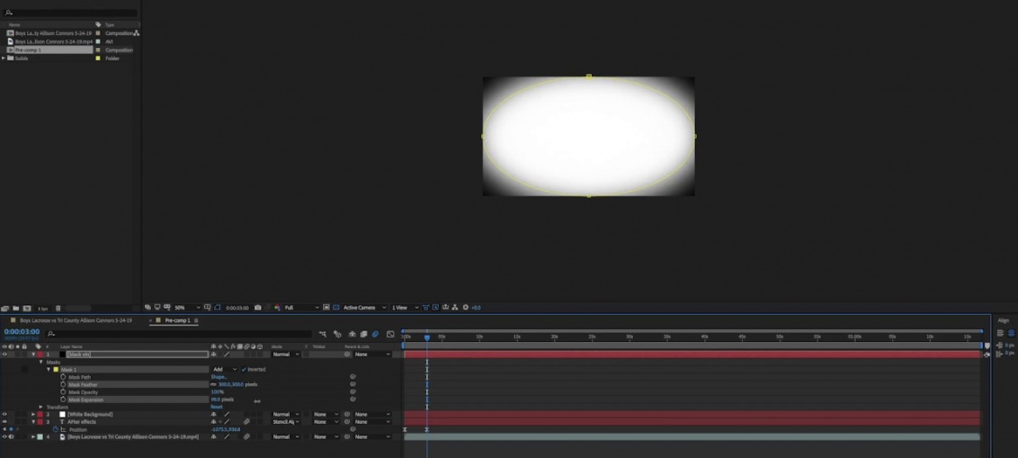Screen dimensions: 1018x458
Task: Open the Stencil Alpha mode dropdown on layer 3
Action: [286, 422]
